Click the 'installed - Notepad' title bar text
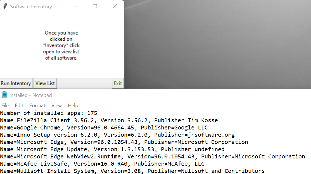This screenshot has width=311, height=174. [x=30, y=95]
